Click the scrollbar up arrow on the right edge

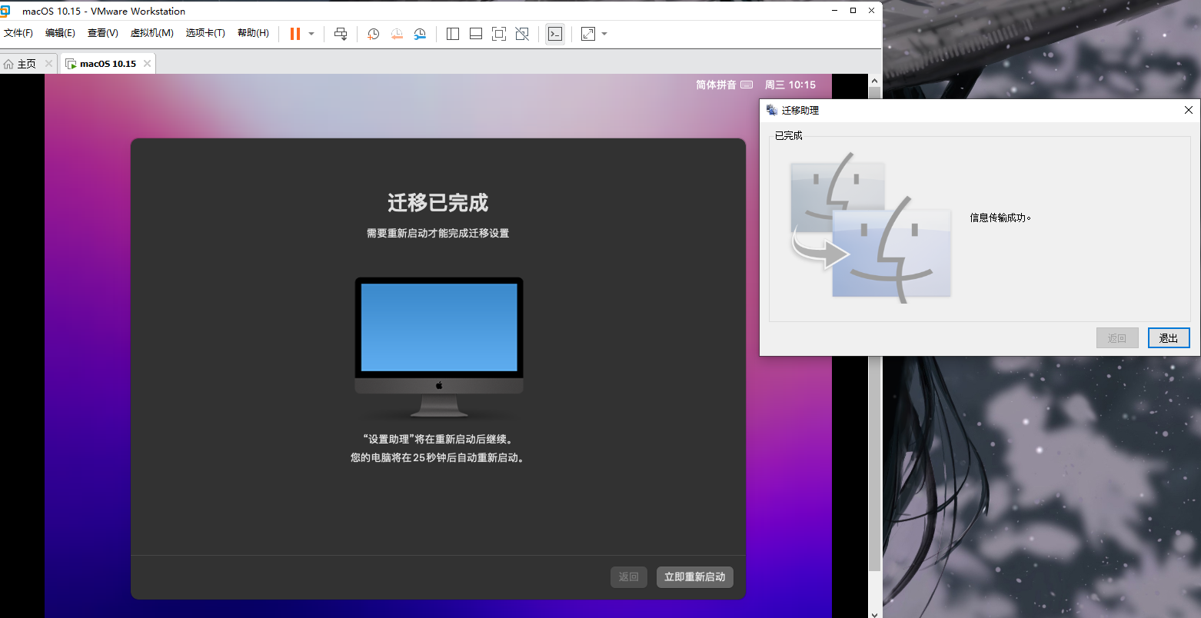(x=874, y=80)
